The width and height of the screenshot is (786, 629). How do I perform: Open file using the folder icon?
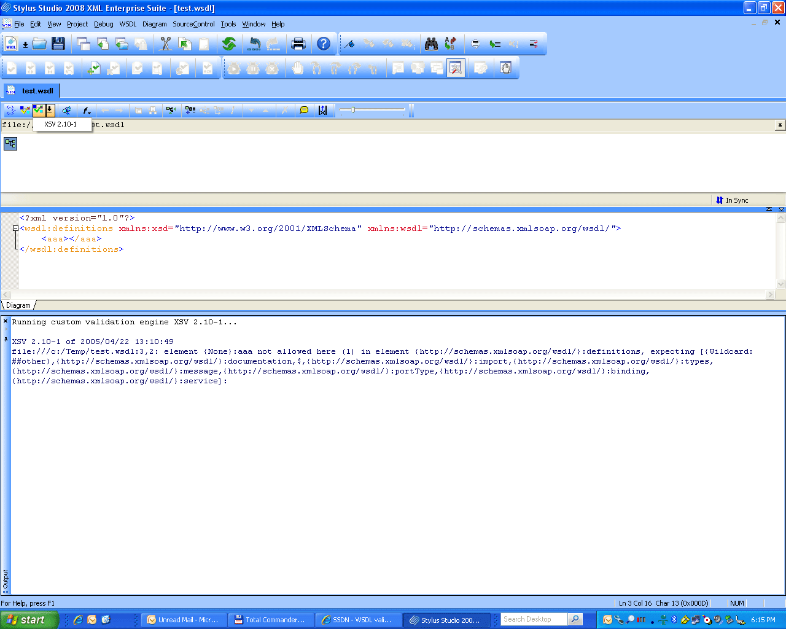pos(39,44)
